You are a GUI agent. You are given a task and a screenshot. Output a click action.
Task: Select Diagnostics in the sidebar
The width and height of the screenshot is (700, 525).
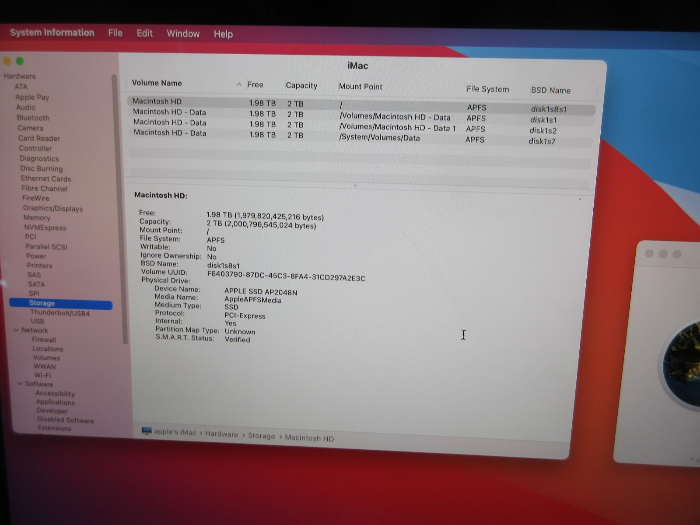pos(39,158)
